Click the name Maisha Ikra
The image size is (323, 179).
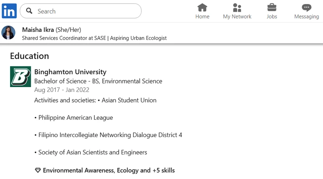pyautogui.click(x=38, y=30)
